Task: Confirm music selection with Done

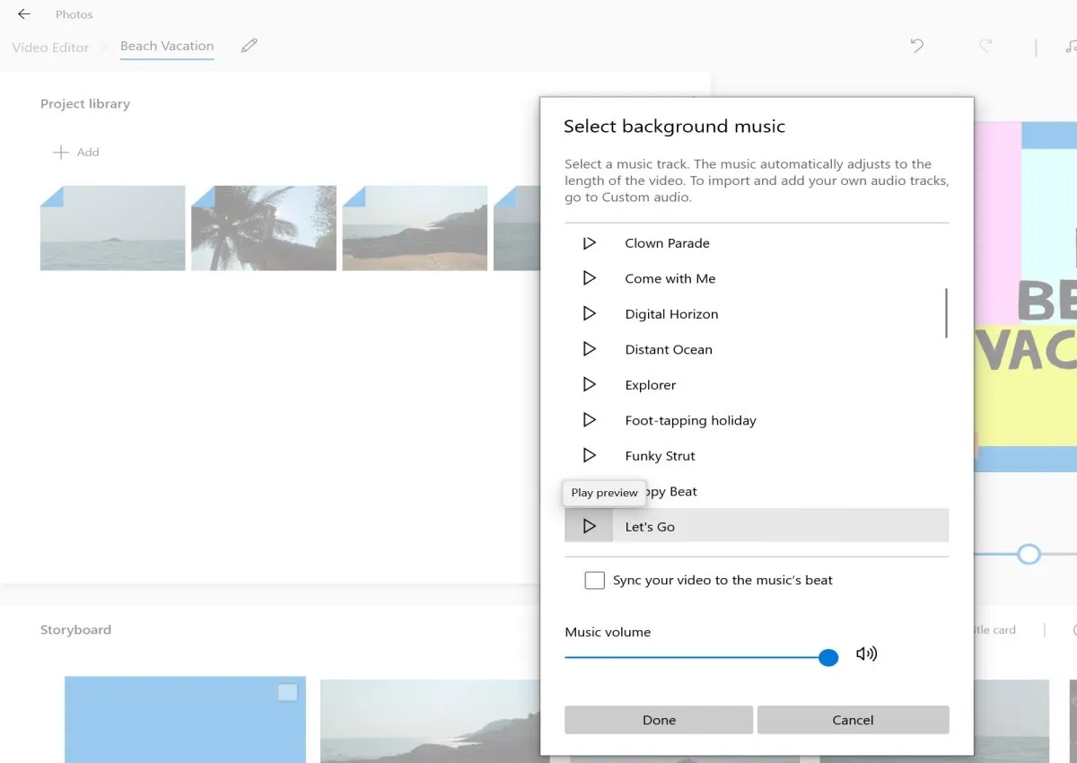Action: pos(658,720)
